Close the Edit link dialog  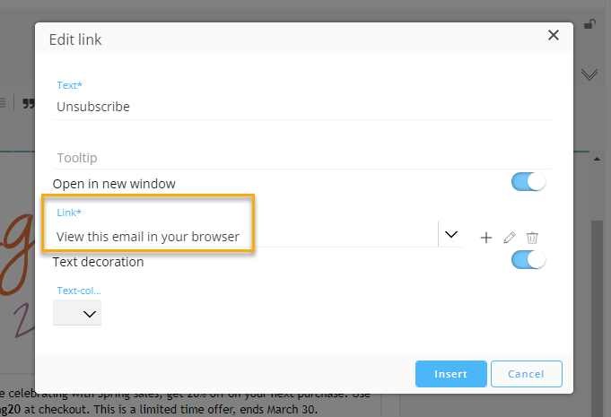click(553, 35)
